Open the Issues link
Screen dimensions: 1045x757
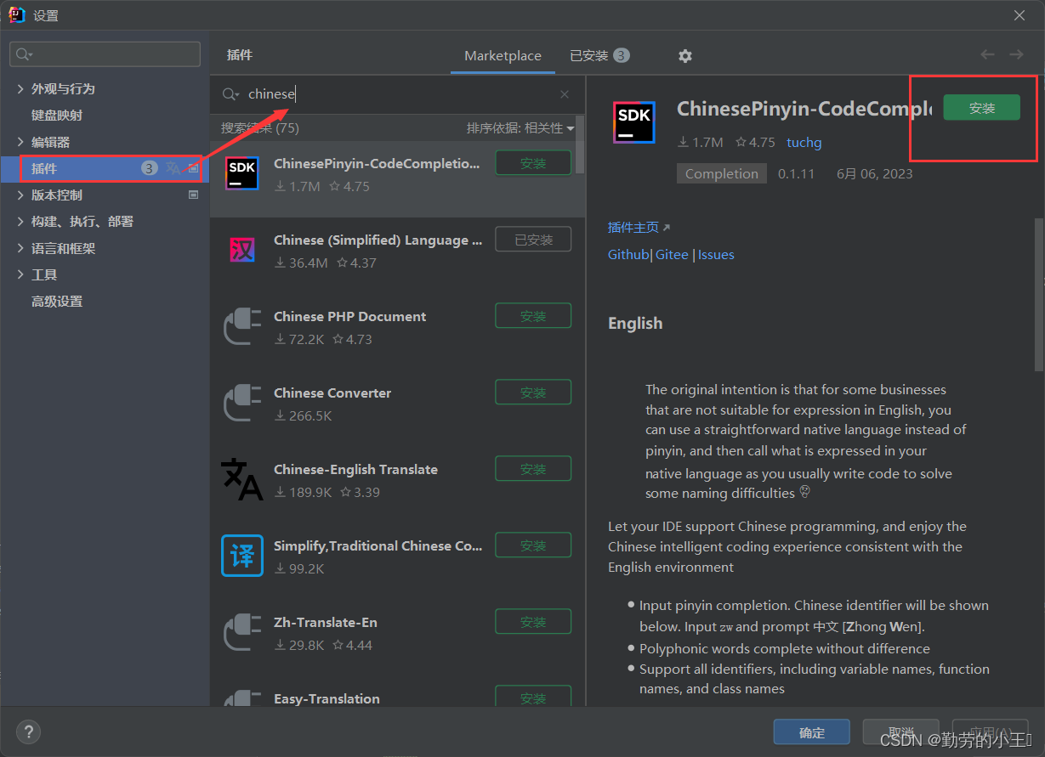click(716, 254)
